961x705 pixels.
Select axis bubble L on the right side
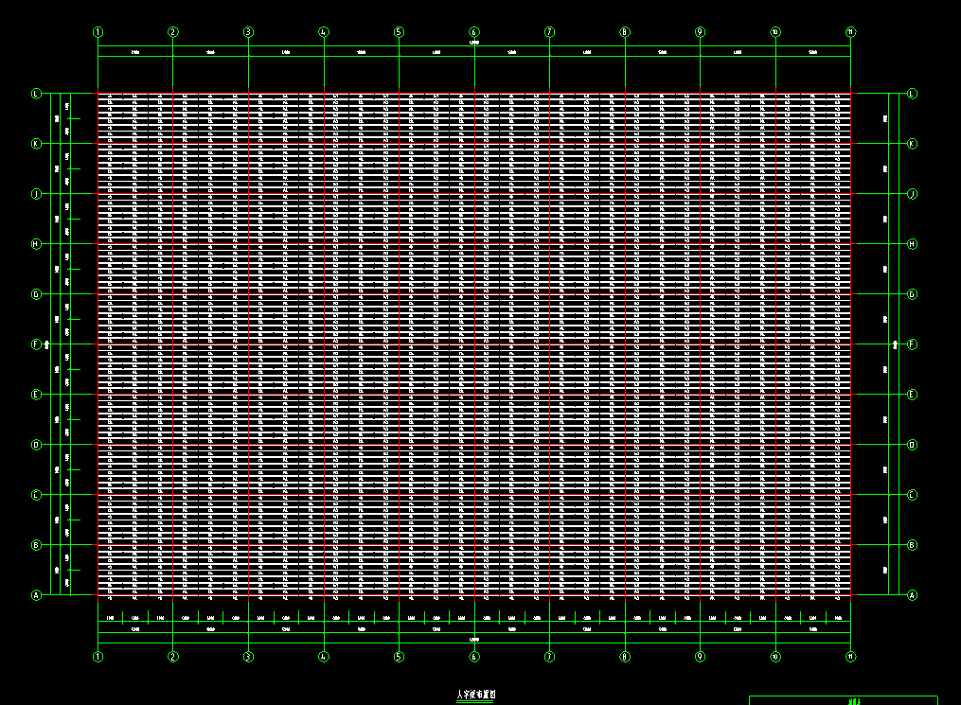click(912, 94)
